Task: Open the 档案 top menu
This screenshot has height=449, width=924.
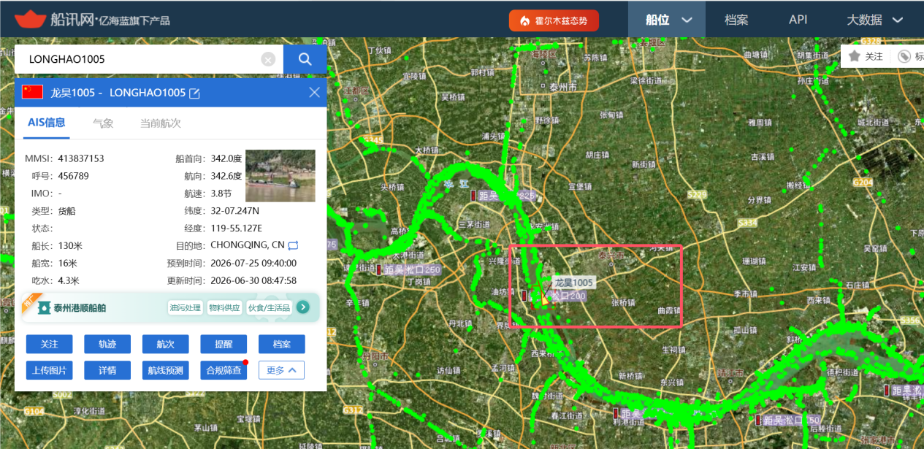Action: pos(736,20)
